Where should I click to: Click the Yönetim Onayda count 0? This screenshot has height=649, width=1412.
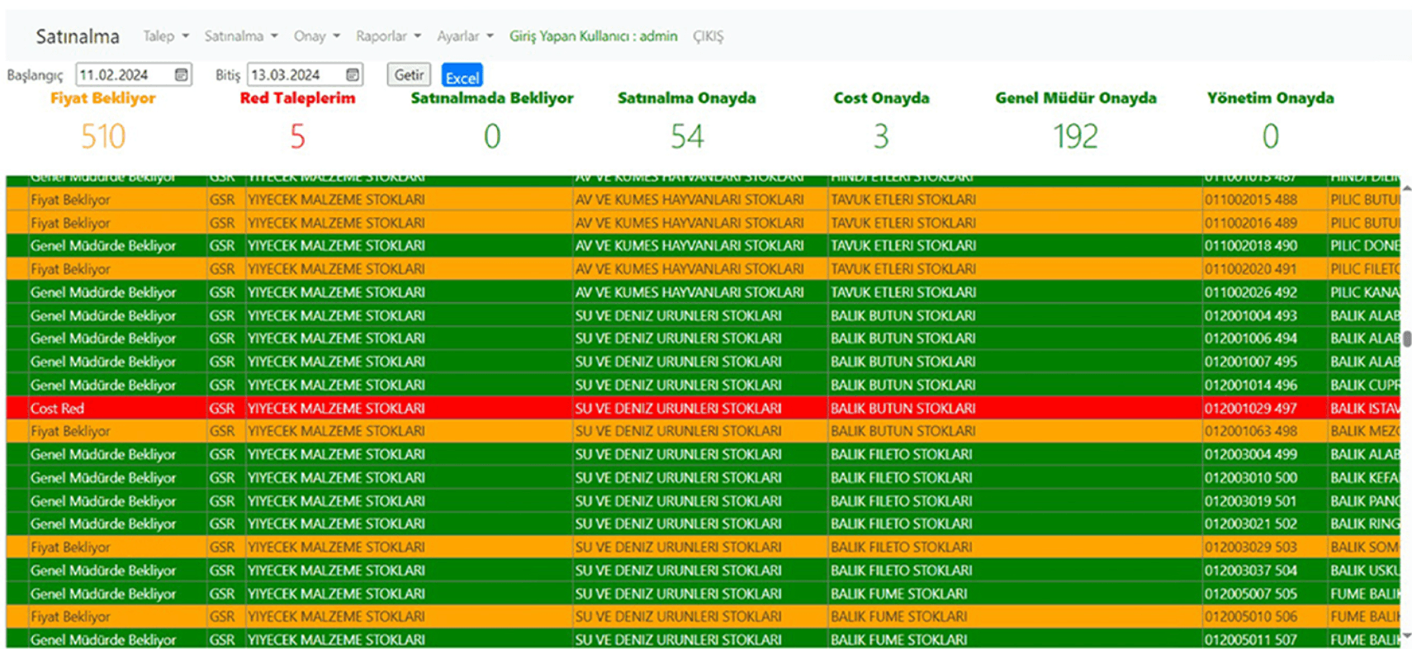[x=1270, y=136]
